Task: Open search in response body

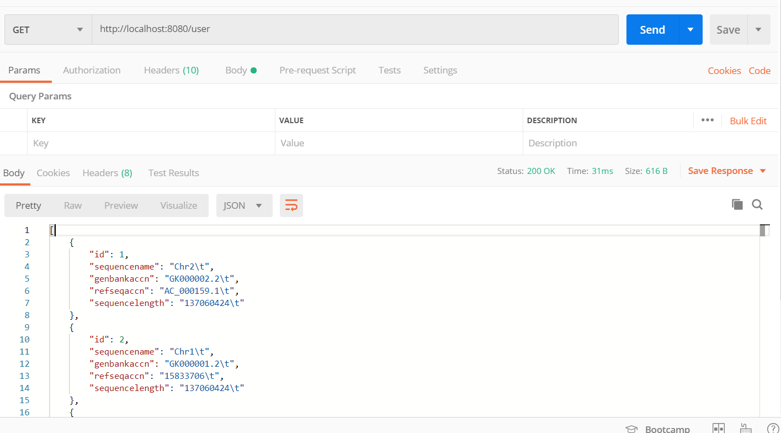Action: pos(757,205)
